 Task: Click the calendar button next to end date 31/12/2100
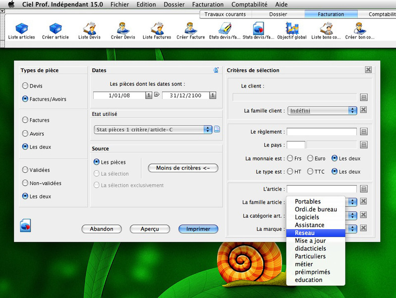coord(213,96)
